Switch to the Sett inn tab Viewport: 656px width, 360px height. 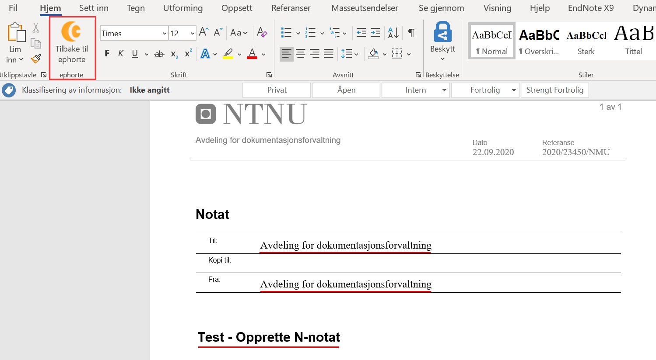pos(94,8)
